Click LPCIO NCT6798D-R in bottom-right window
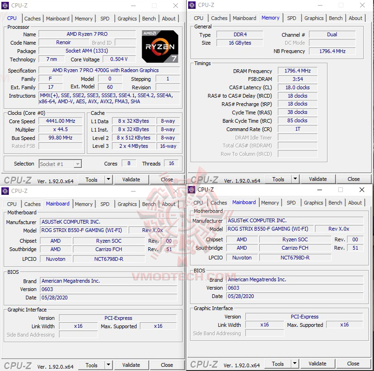This screenshot has width=374, height=371. 295,258
